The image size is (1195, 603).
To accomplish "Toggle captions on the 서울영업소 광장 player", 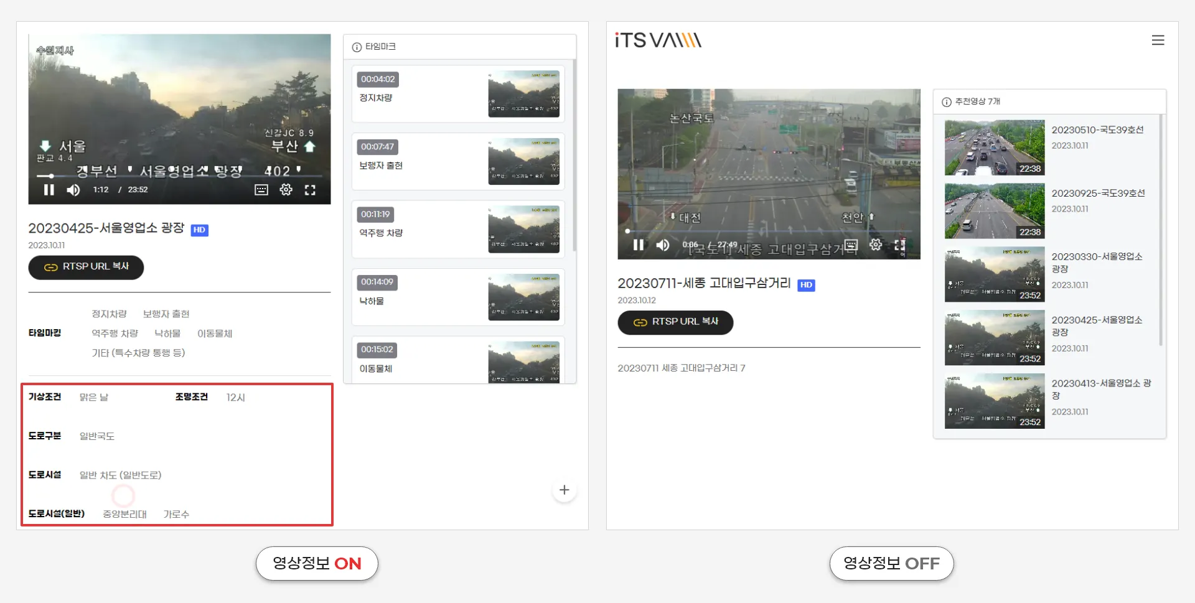I will [261, 190].
